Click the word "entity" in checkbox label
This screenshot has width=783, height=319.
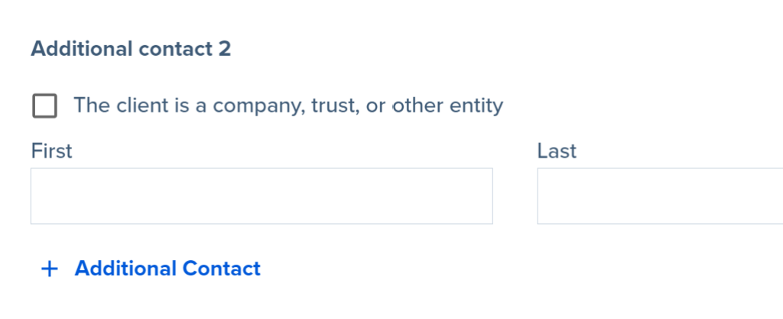point(476,106)
